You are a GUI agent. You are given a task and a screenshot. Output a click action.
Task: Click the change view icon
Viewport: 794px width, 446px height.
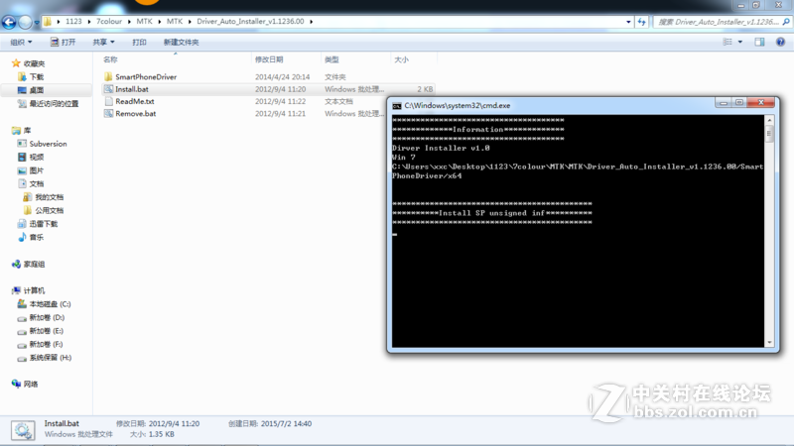click(x=728, y=42)
